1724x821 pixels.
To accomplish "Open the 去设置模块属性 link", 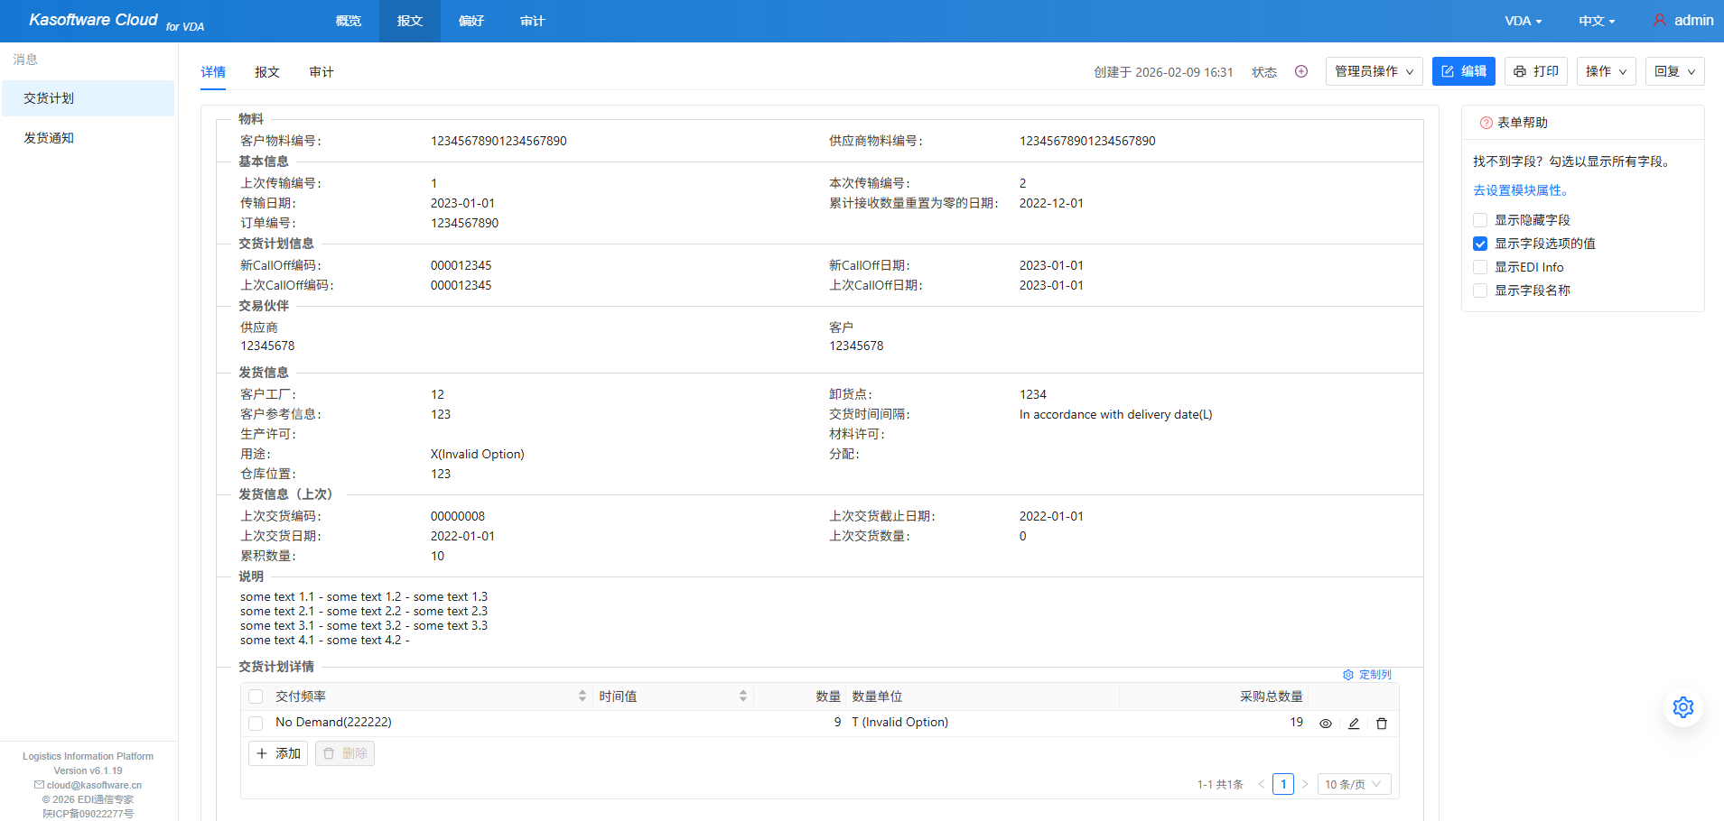I will tap(1521, 190).
